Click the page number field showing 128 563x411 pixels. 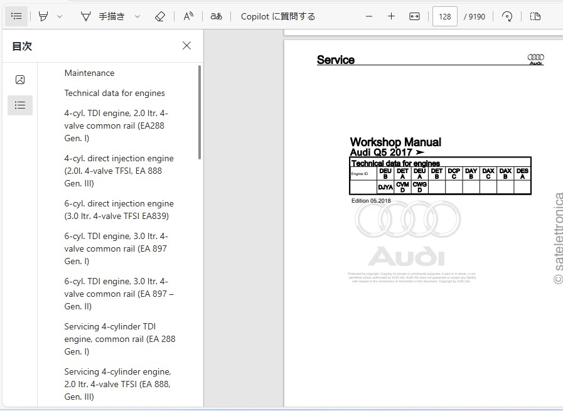pyautogui.click(x=445, y=16)
